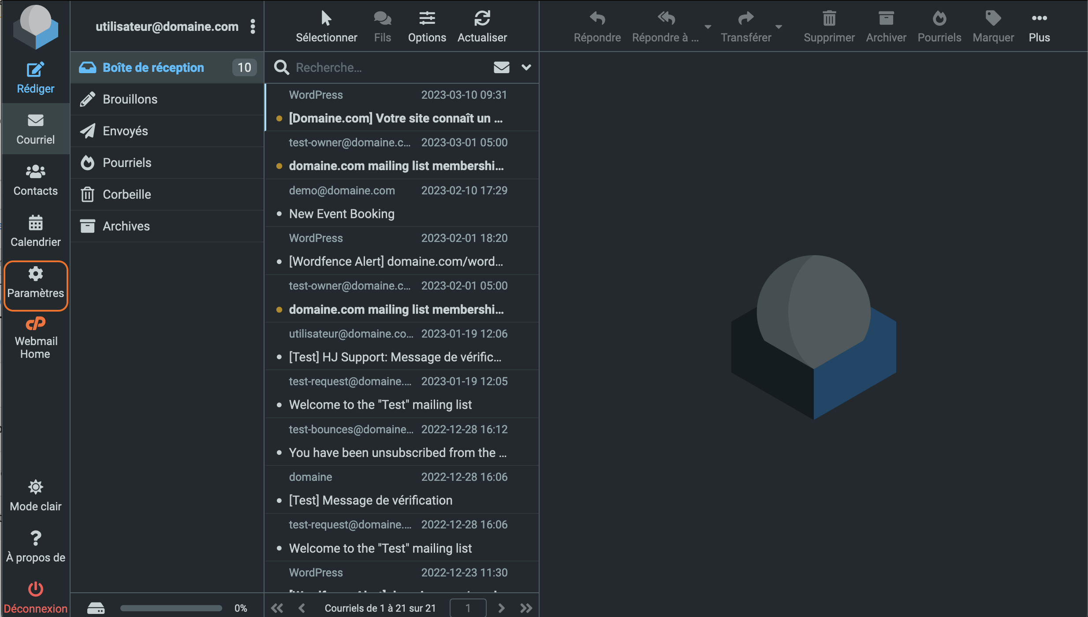The height and width of the screenshot is (617, 1088).
Task: Click the Actualiser refresh icon
Action: click(482, 19)
